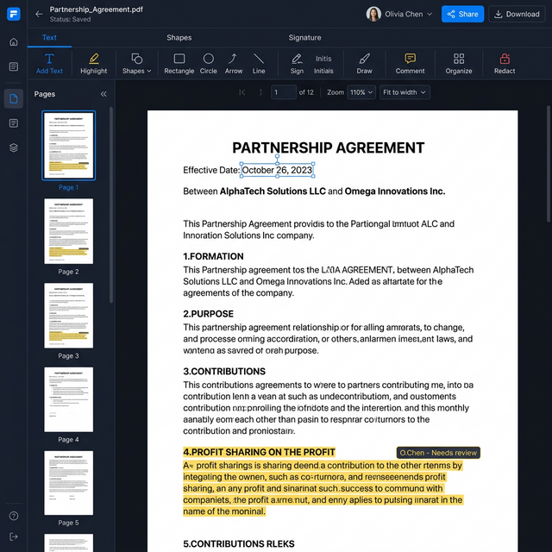Image resolution: width=552 pixels, height=552 pixels.
Task: Switch to the Text tab
Action: coord(49,38)
